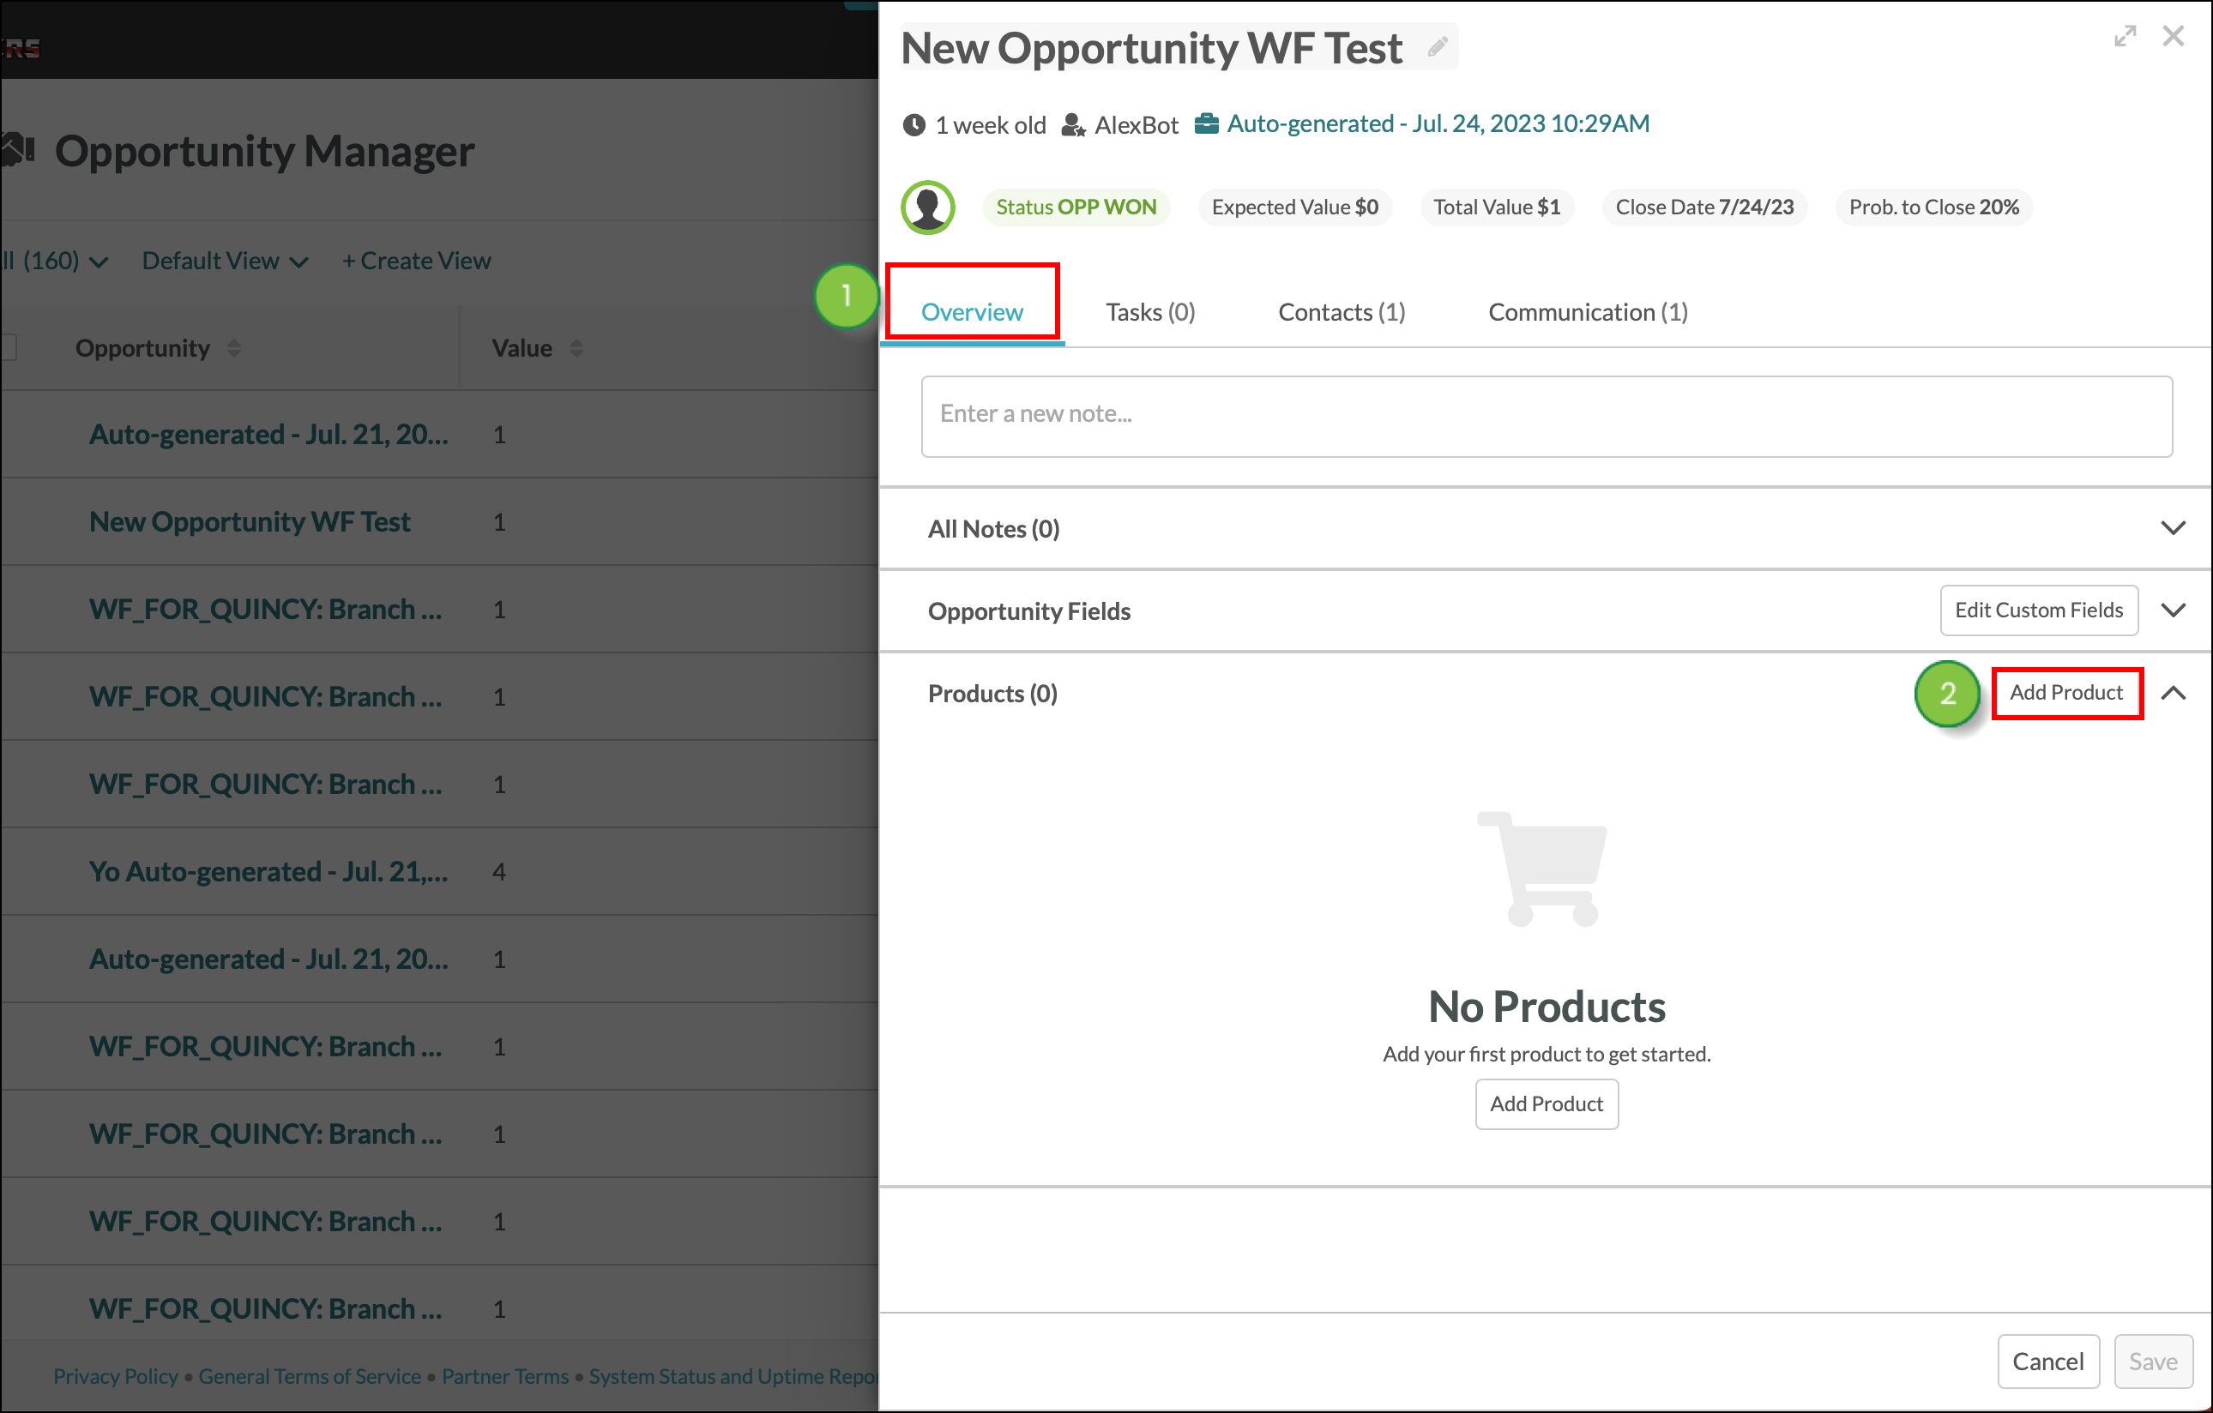Switch to the Tasks (0) tab
The height and width of the screenshot is (1413, 2213).
coord(1149,311)
